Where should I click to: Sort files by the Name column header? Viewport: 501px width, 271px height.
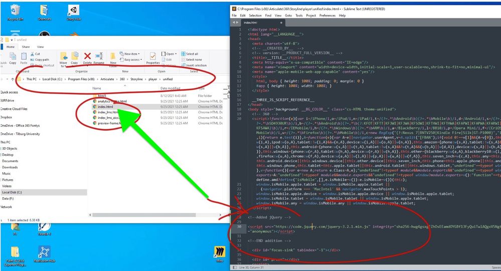coord(96,88)
